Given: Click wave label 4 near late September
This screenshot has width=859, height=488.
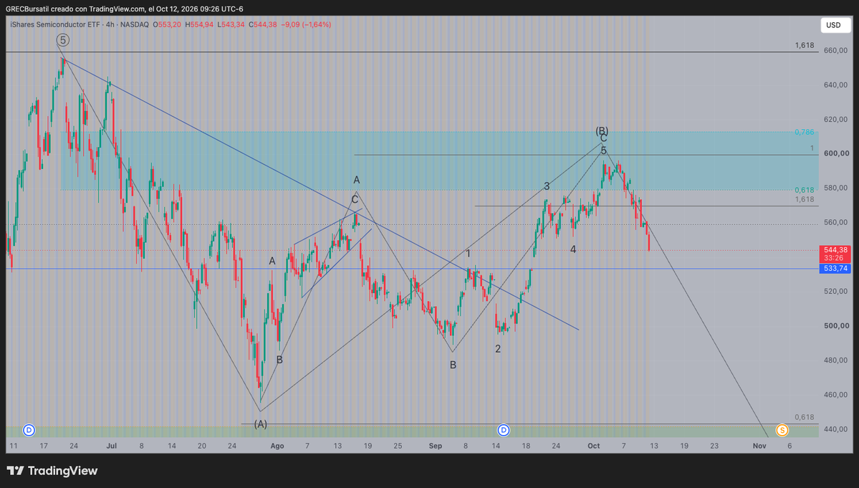Looking at the screenshot, I should 573,250.
